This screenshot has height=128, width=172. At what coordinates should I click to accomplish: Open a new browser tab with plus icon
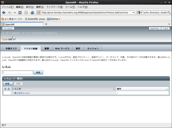coord(46,24)
